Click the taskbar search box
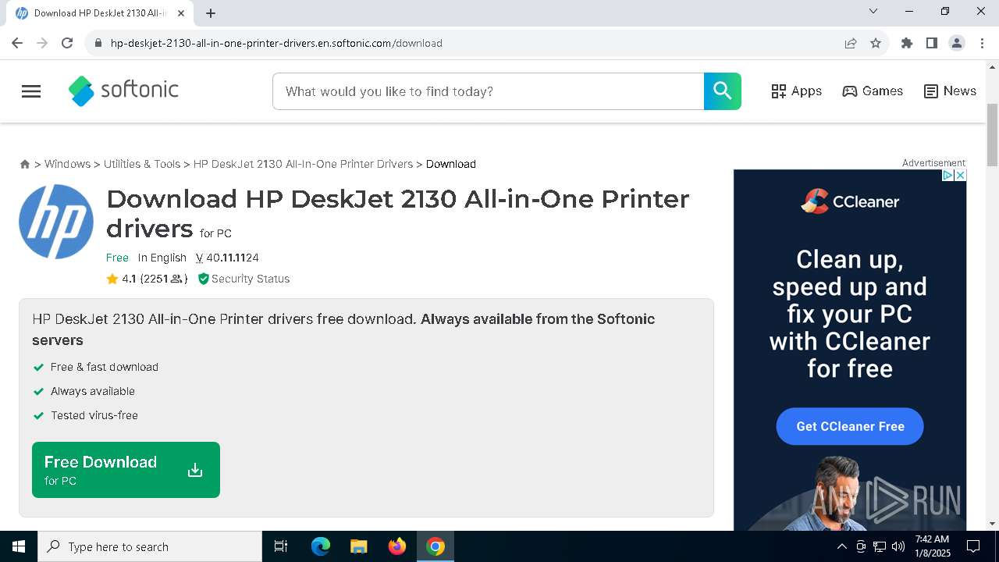Image resolution: width=999 pixels, height=562 pixels. (150, 546)
